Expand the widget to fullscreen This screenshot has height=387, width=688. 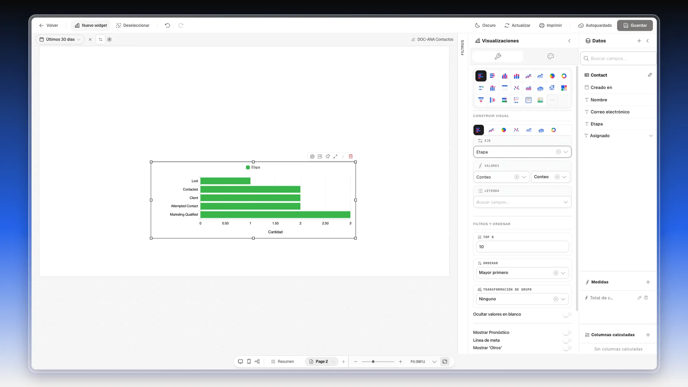pyautogui.click(x=335, y=157)
